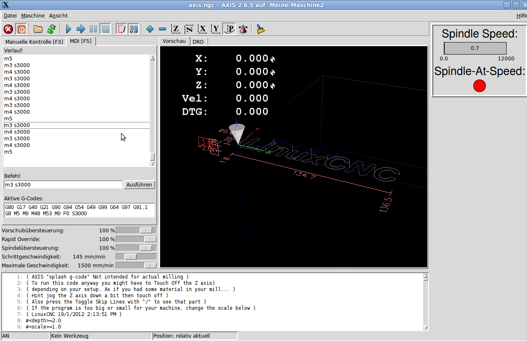Click G-code listing scrollbar down arrow
The width and height of the screenshot is (527, 341).
click(x=425, y=328)
